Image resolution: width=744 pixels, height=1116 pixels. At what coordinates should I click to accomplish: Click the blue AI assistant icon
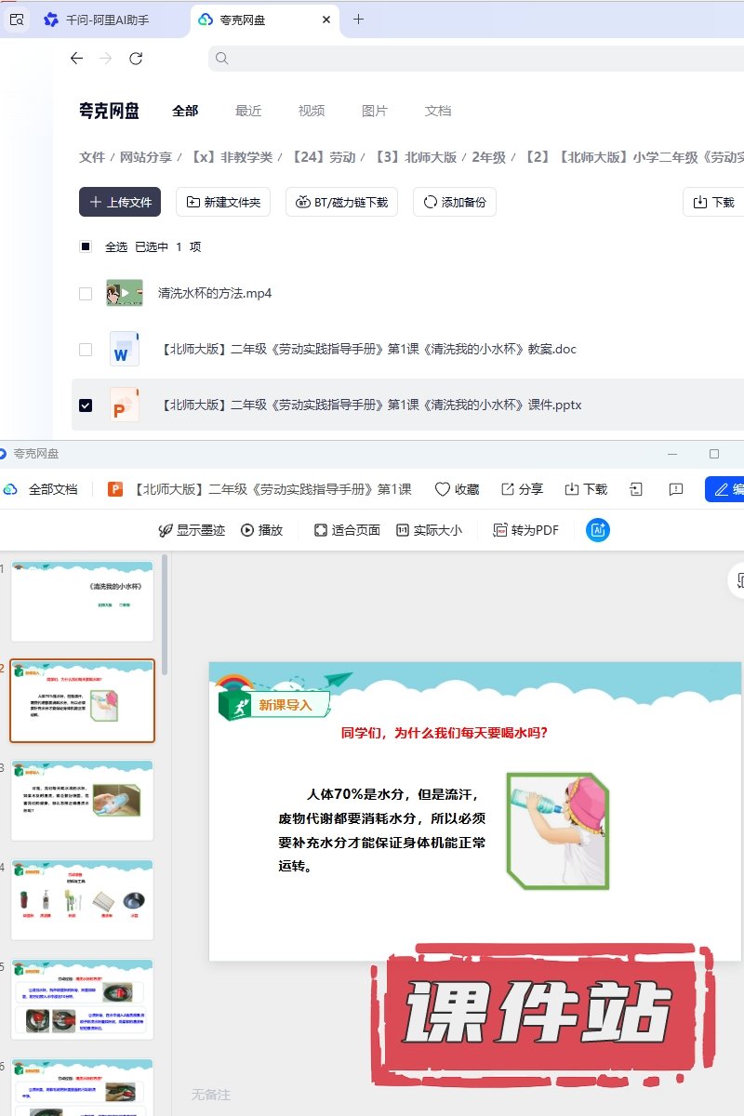[598, 530]
